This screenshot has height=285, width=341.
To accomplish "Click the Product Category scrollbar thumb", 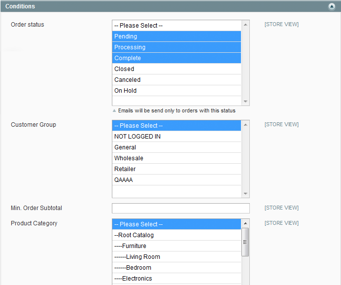I will (245, 242).
